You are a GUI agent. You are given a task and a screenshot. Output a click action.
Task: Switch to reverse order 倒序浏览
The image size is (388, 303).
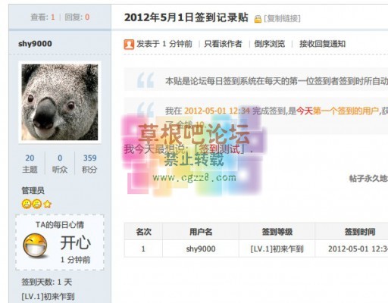270,44
